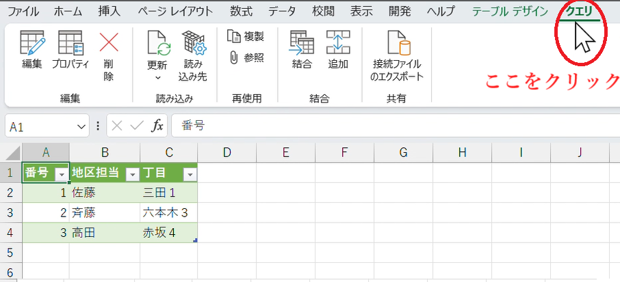Click the 読み込み先 (Load To) icon
Screen dimensions: 620x282
(194, 43)
